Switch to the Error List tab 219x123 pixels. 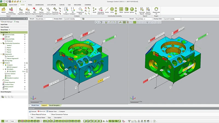(x=42, y=111)
